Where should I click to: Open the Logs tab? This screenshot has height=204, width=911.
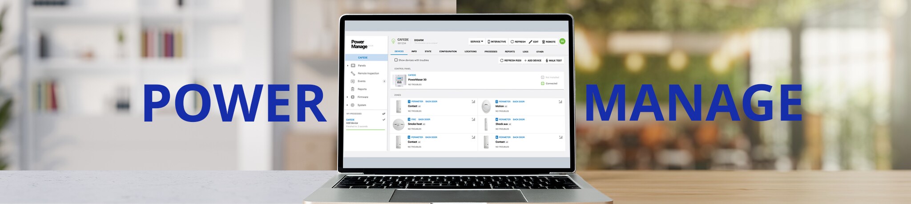pyautogui.click(x=525, y=51)
